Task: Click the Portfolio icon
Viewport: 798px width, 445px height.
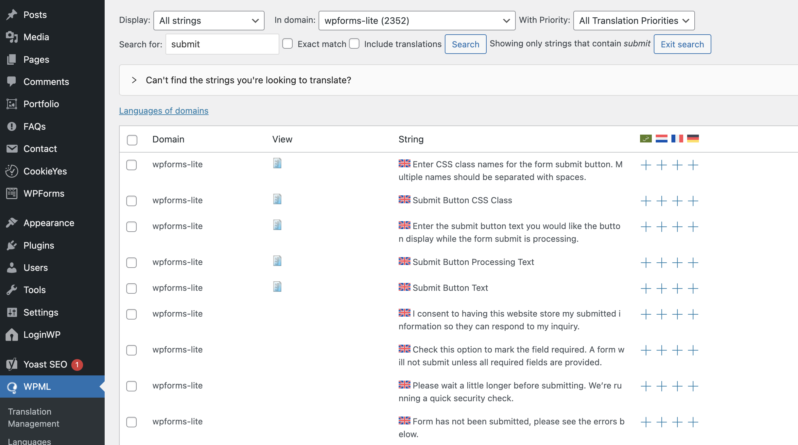Action: point(12,104)
